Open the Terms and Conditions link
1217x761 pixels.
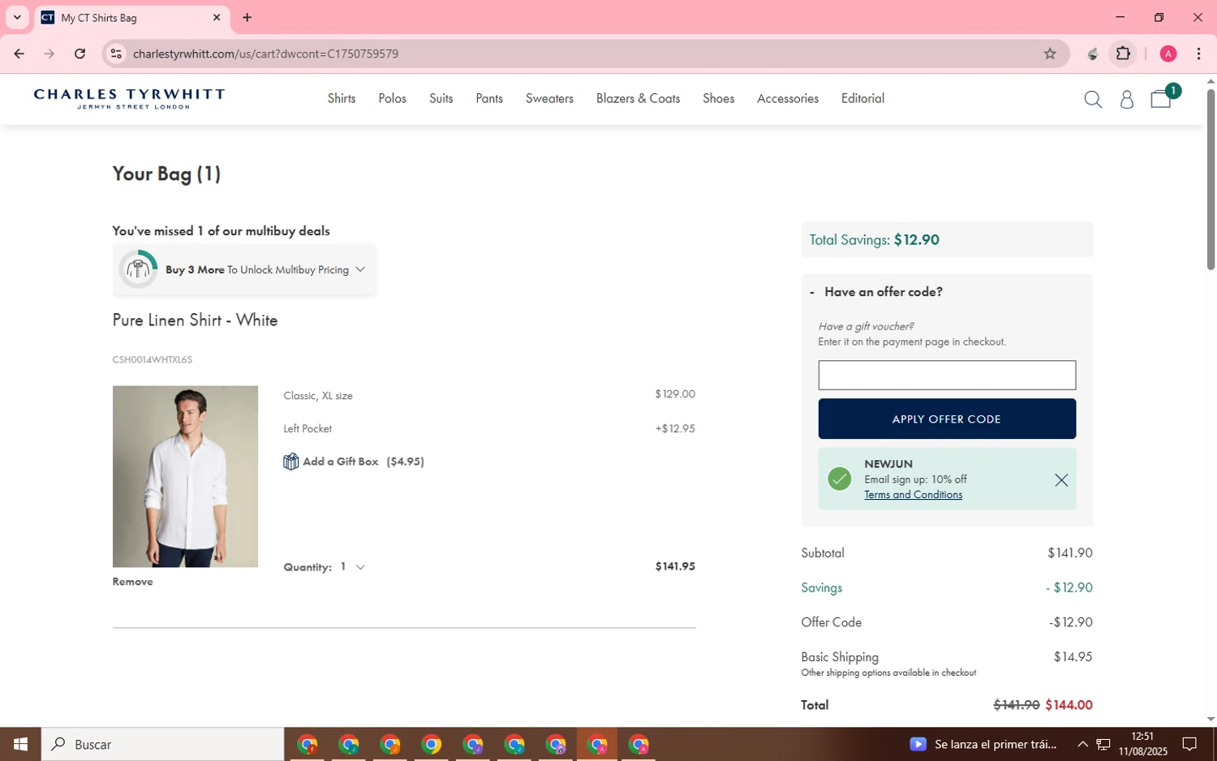[x=913, y=495]
